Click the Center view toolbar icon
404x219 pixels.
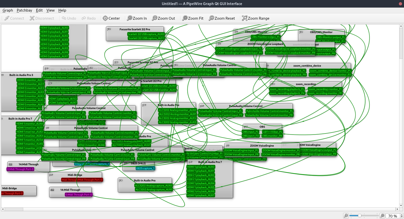105,18
